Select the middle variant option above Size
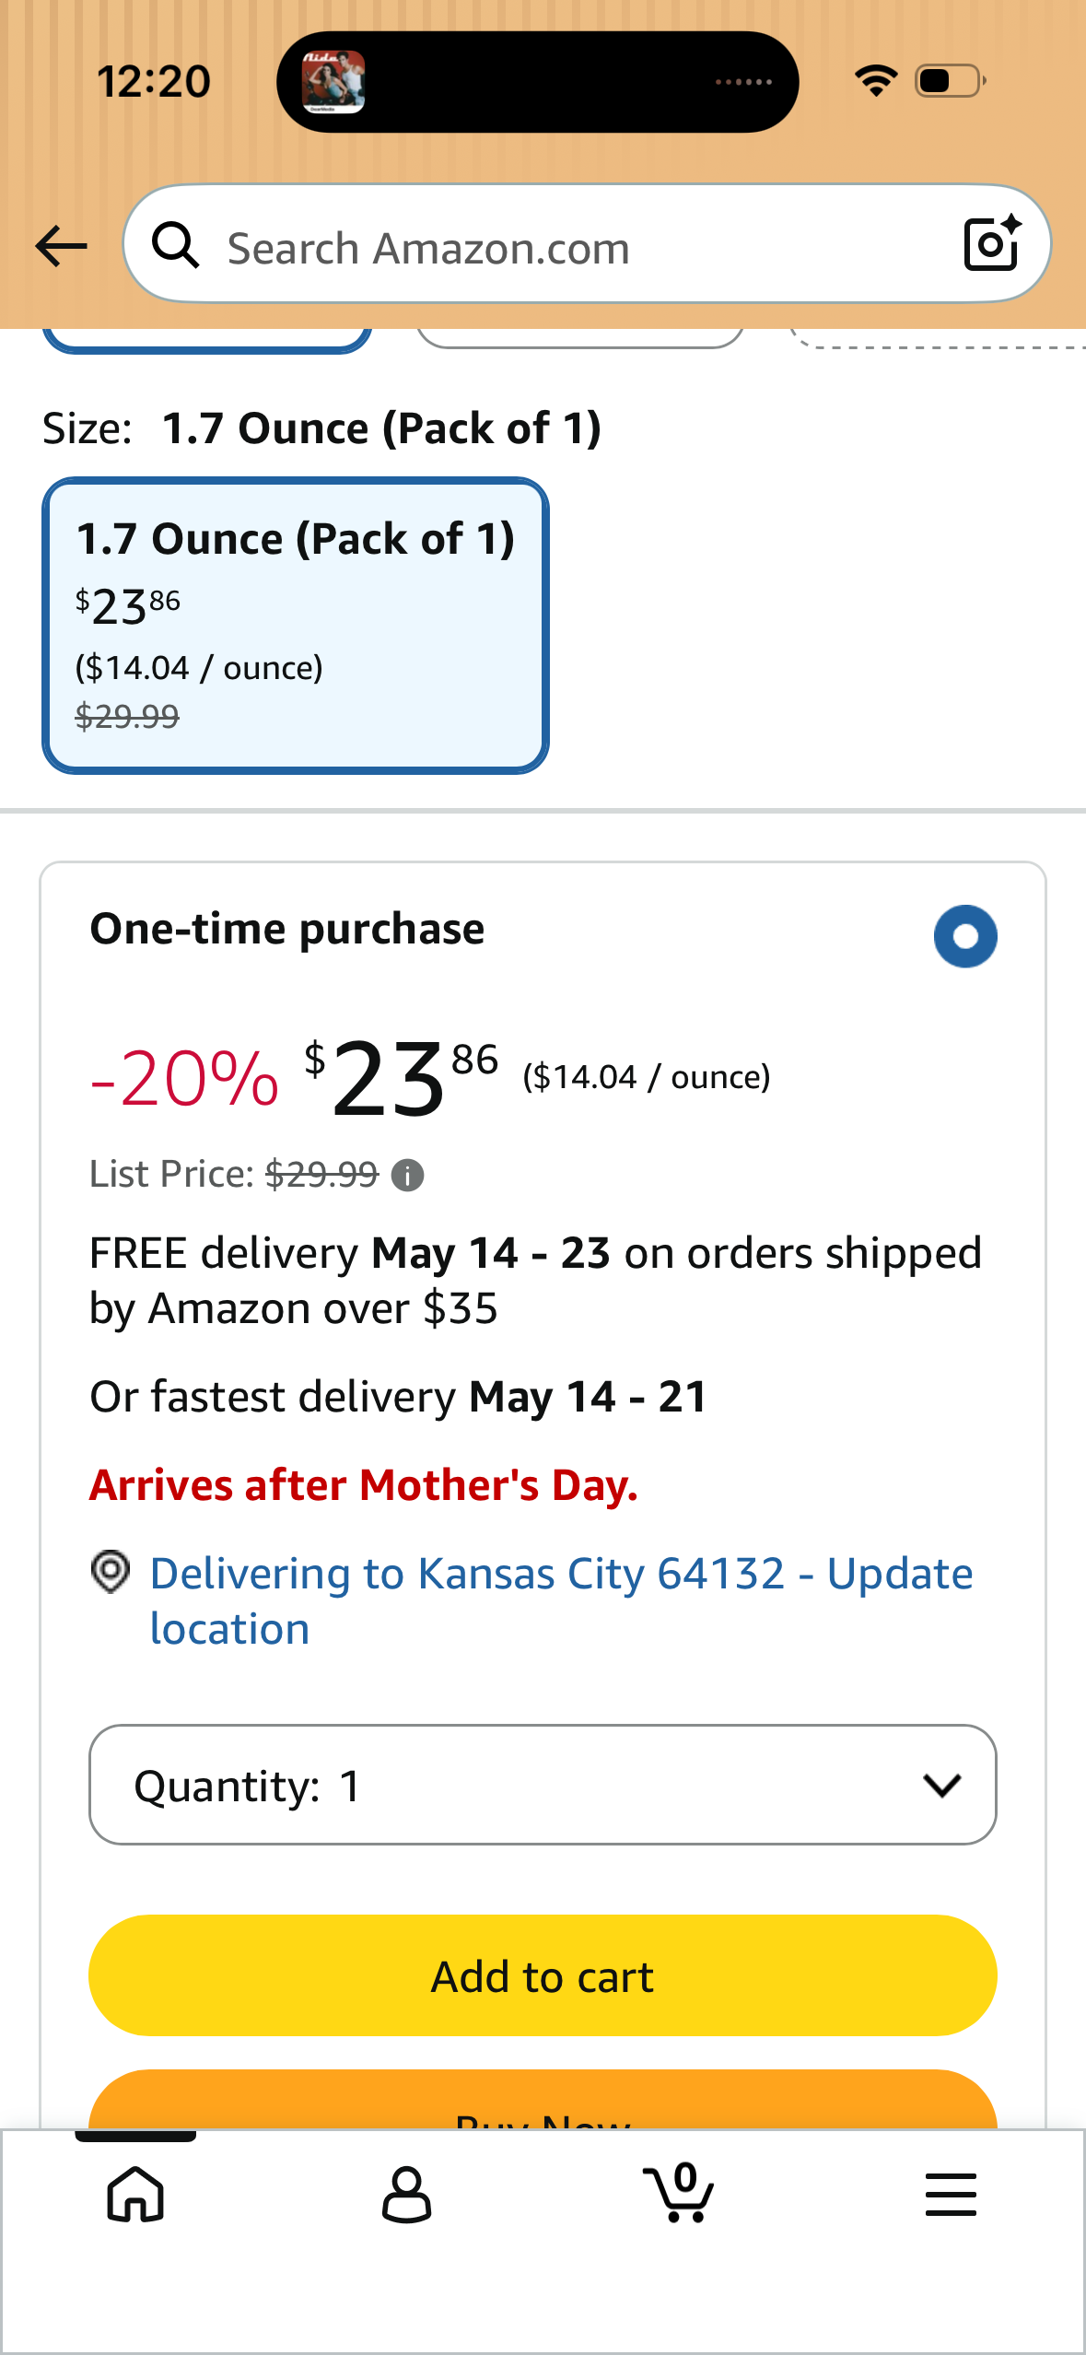 [580, 337]
